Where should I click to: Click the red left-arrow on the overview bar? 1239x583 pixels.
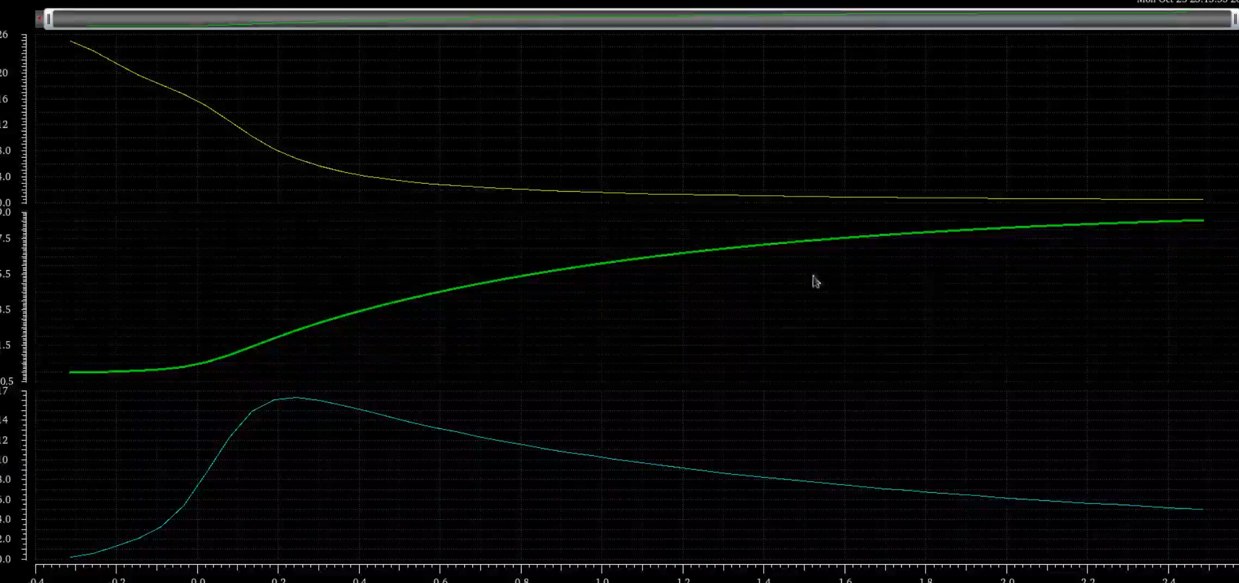tap(39, 19)
